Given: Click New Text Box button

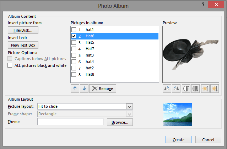Looking at the screenshot, I should (23, 45).
